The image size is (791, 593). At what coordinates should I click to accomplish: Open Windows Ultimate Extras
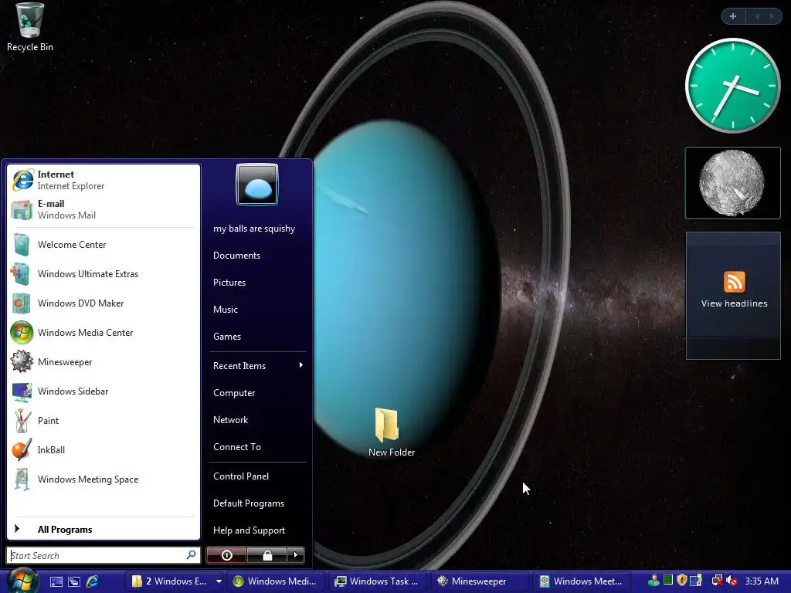coord(104,274)
